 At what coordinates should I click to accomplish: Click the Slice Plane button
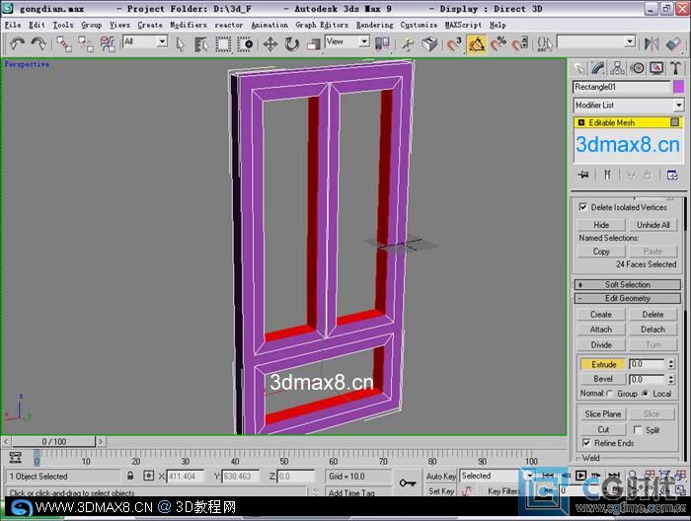tap(602, 413)
